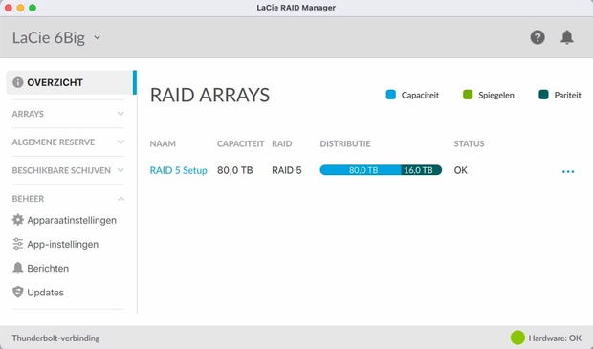Screen dimensions: 593x349
Task: Open the notifications bell in header
Action: (x=567, y=37)
